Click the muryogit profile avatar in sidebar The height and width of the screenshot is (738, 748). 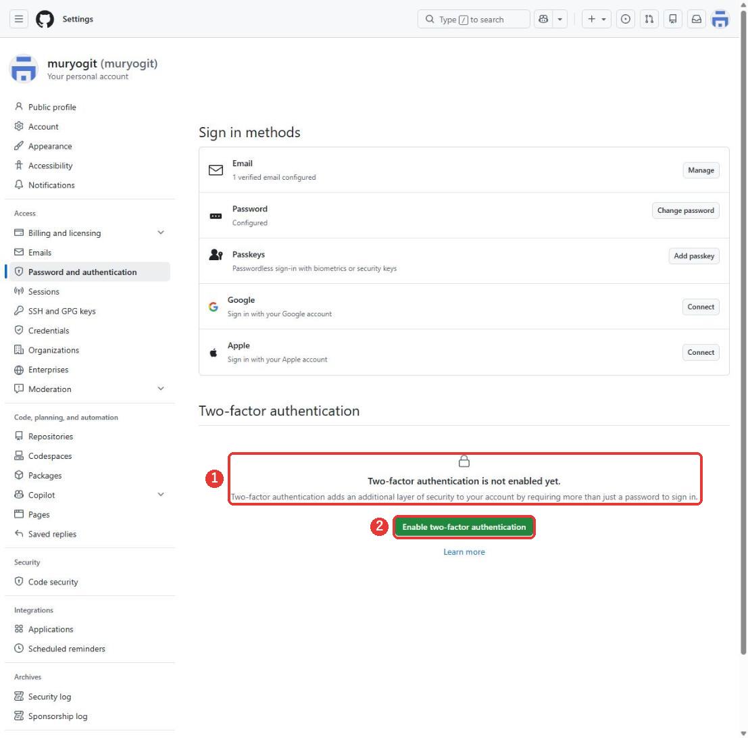point(24,69)
